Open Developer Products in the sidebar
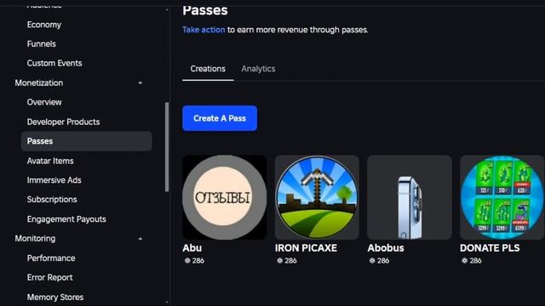This screenshot has width=545, height=306. [x=63, y=122]
